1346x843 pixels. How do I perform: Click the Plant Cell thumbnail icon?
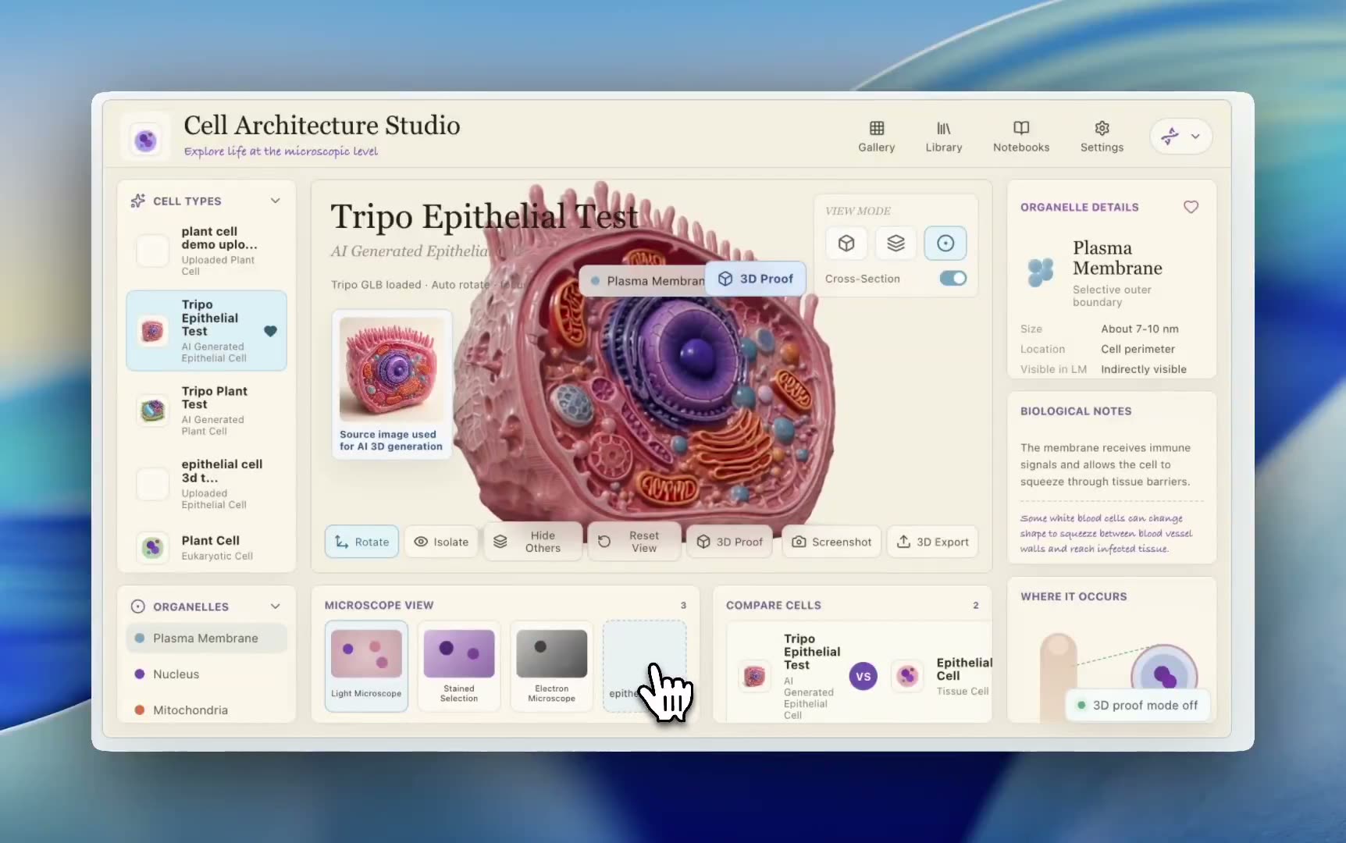152,547
